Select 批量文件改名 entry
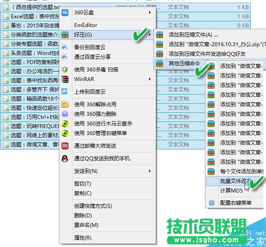Viewport: 266px width, 247px height. [235, 181]
